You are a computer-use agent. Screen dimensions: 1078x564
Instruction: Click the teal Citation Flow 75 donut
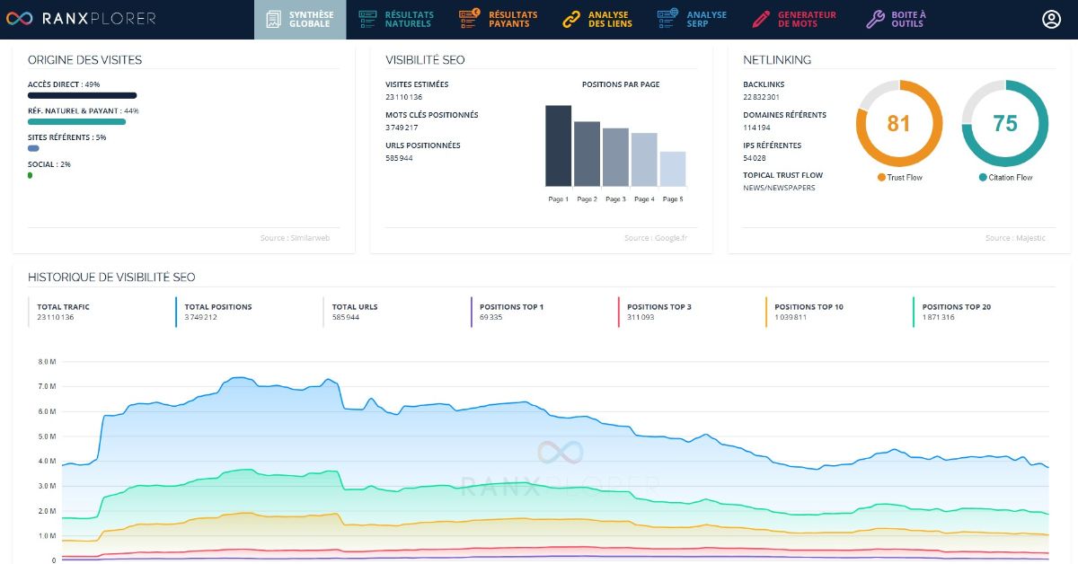[1005, 123]
